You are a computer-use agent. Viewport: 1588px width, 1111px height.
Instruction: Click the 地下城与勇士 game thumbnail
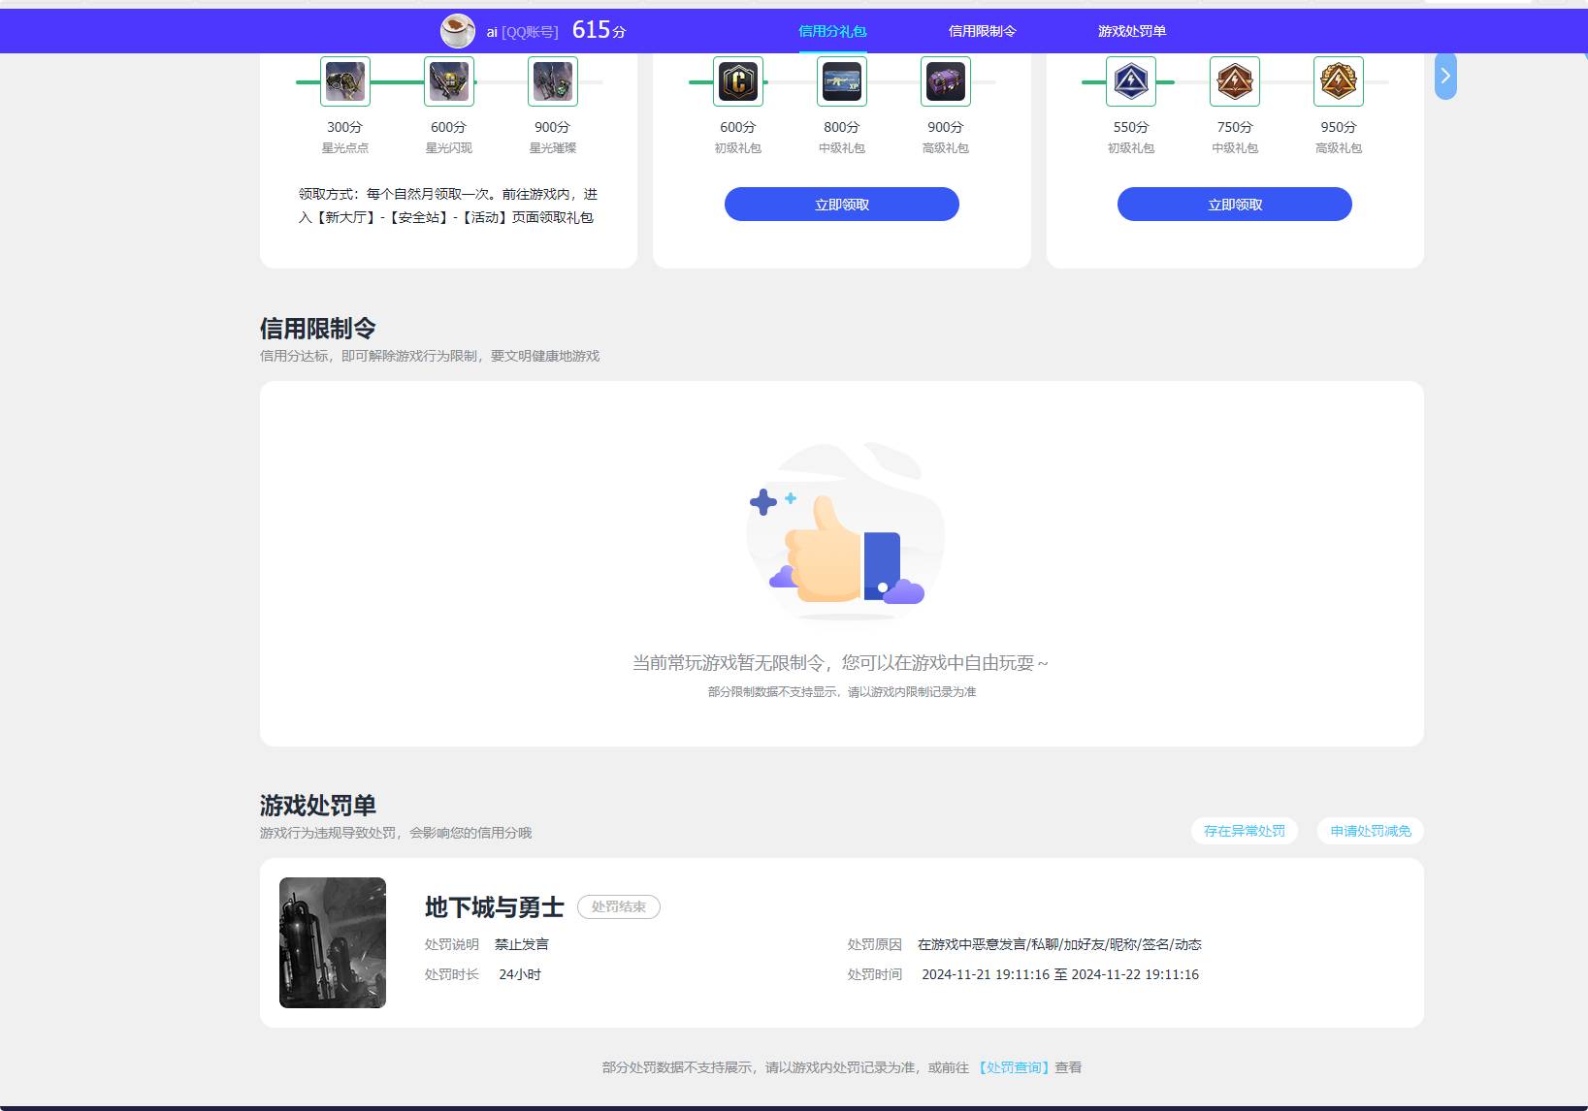point(332,941)
